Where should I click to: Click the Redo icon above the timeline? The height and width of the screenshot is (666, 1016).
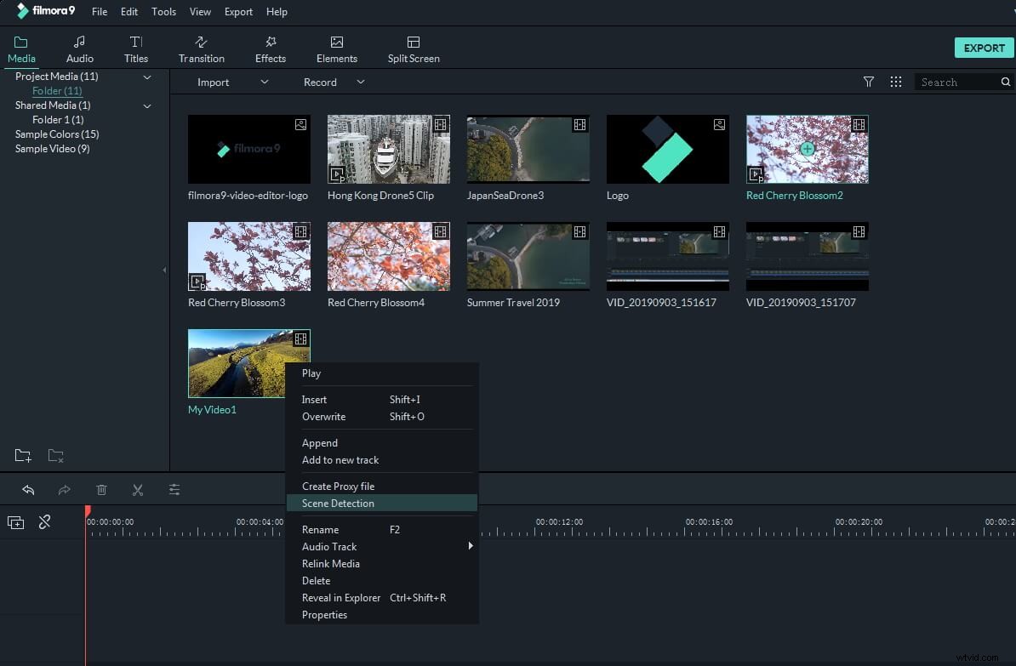pos(64,490)
